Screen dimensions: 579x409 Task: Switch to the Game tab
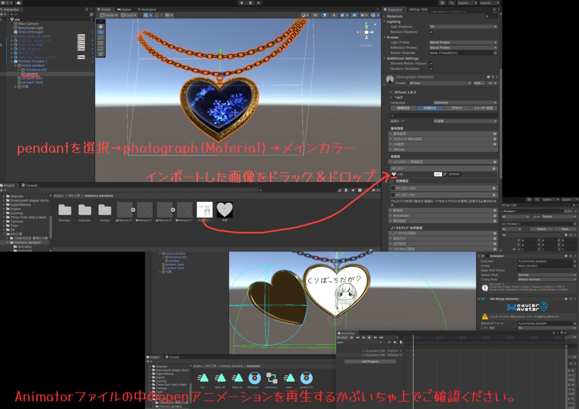click(124, 9)
